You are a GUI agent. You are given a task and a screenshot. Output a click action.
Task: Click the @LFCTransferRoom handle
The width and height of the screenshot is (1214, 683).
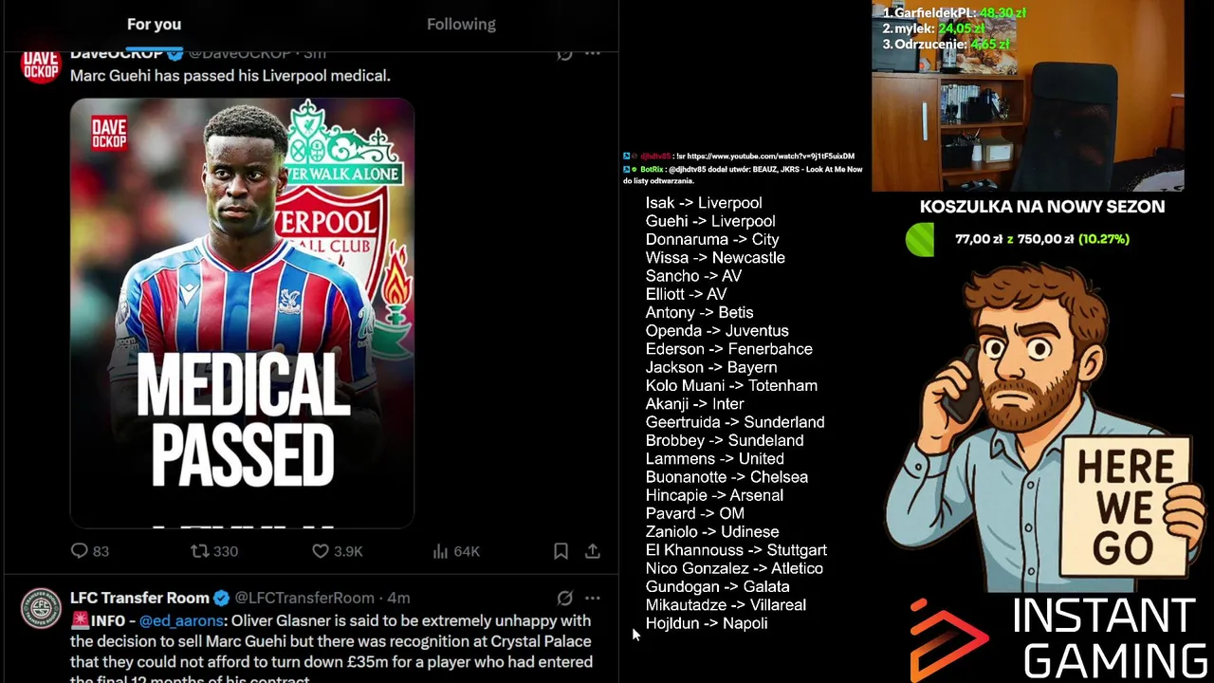pyautogui.click(x=304, y=598)
